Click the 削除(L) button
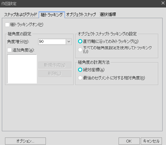 [55, 73]
